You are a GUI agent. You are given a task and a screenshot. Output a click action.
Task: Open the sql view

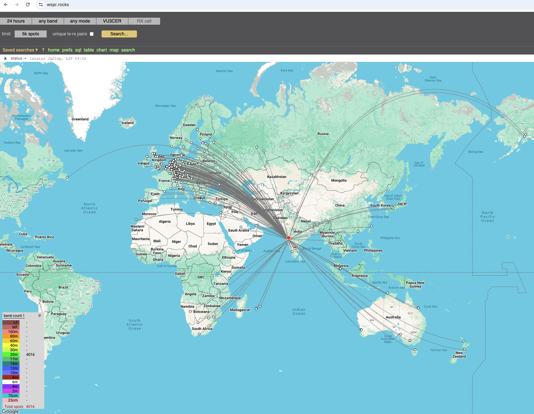click(x=78, y=50)
